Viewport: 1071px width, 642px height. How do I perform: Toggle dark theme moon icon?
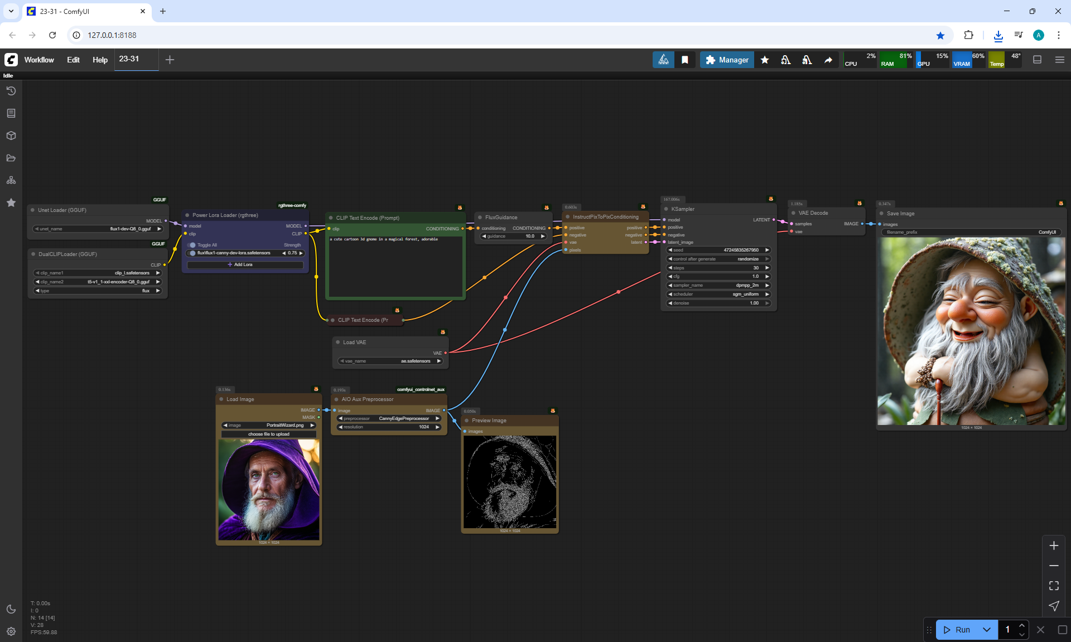point(11,609)
